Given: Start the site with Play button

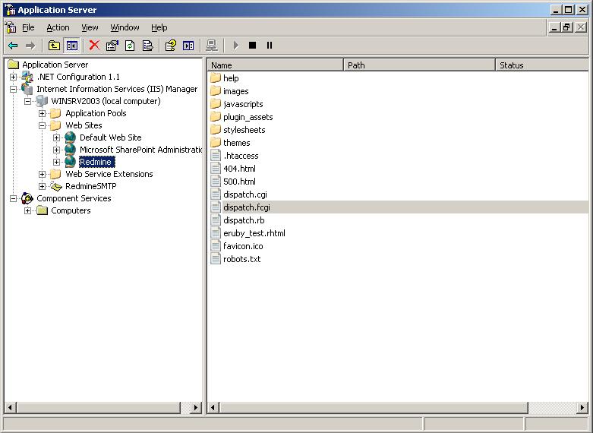Looking at the screenshot, I should [x=236, y=46].
